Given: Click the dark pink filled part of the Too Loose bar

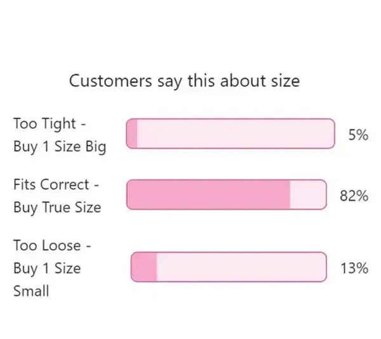Looking at the screenshot, I should (x=144, y=267).
